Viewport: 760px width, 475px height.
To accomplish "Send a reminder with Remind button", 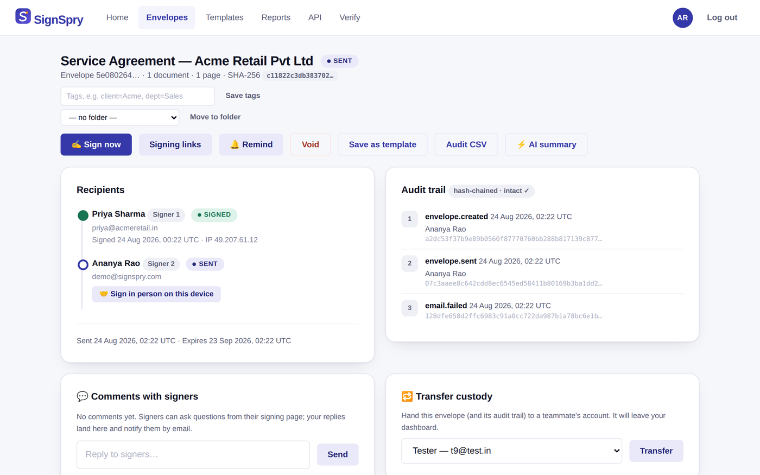I will pos(251,144).
